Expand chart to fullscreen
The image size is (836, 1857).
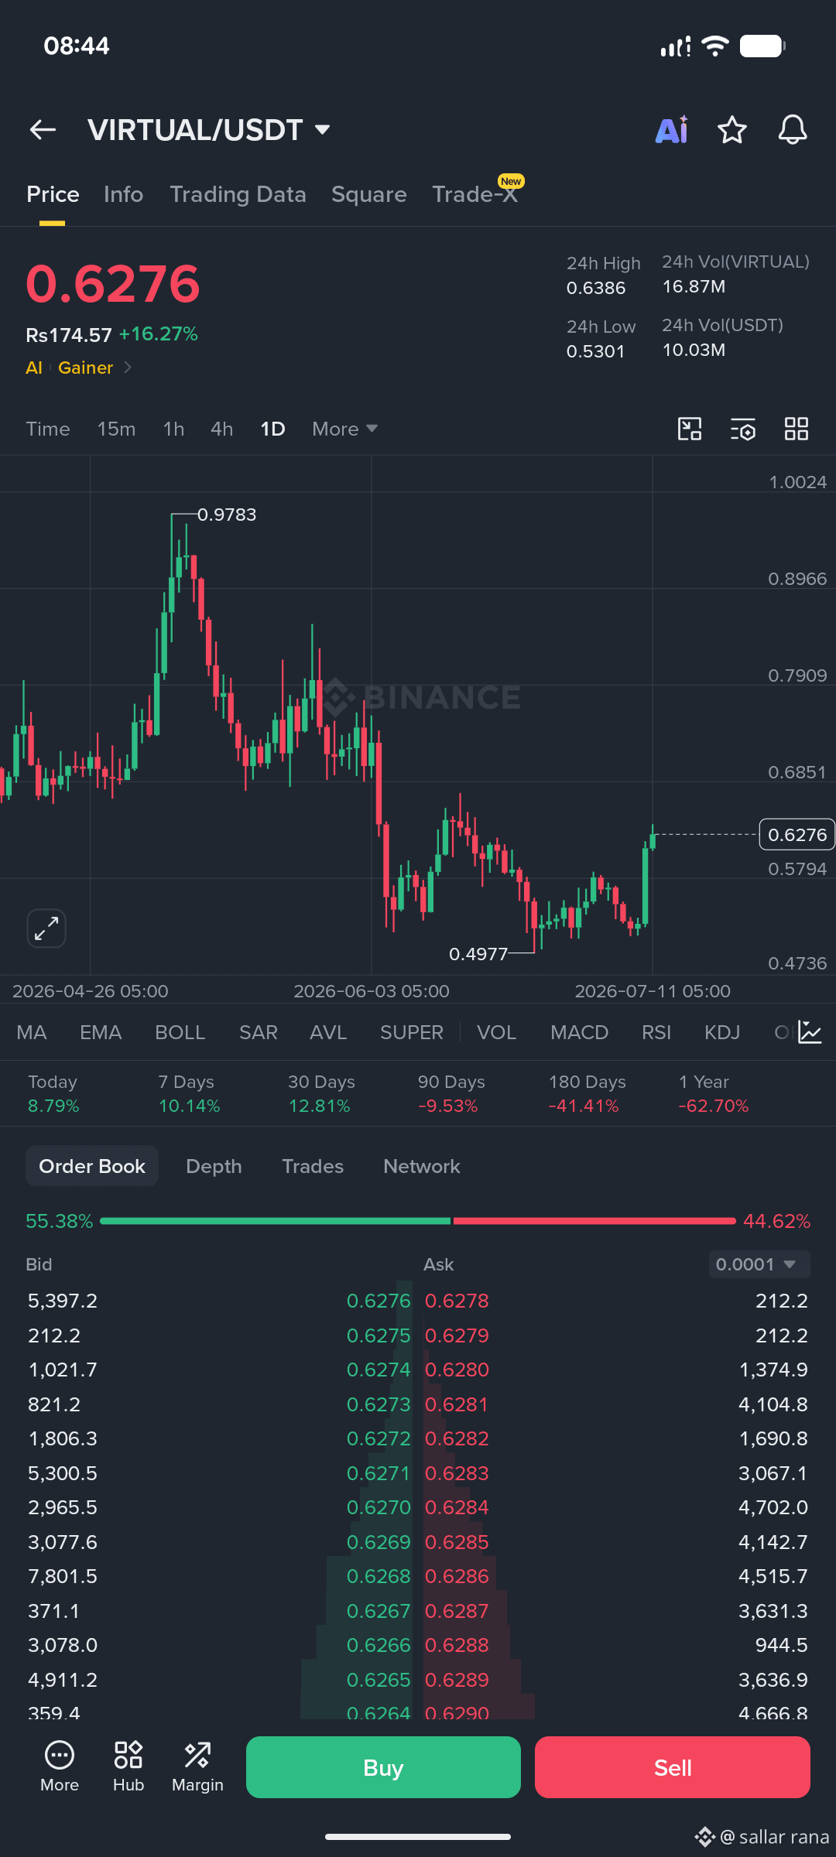tap(46, 928)
